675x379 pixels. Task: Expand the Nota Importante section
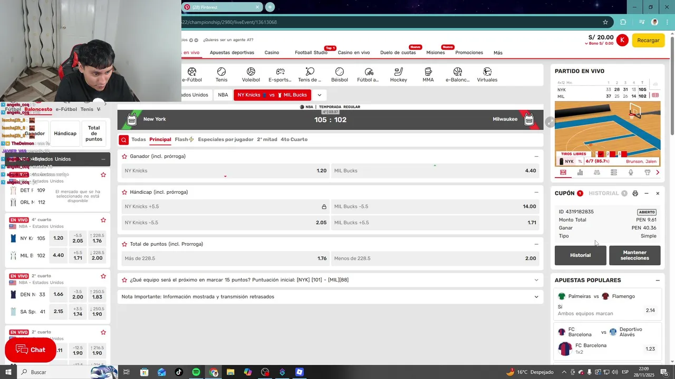point(536,297)
